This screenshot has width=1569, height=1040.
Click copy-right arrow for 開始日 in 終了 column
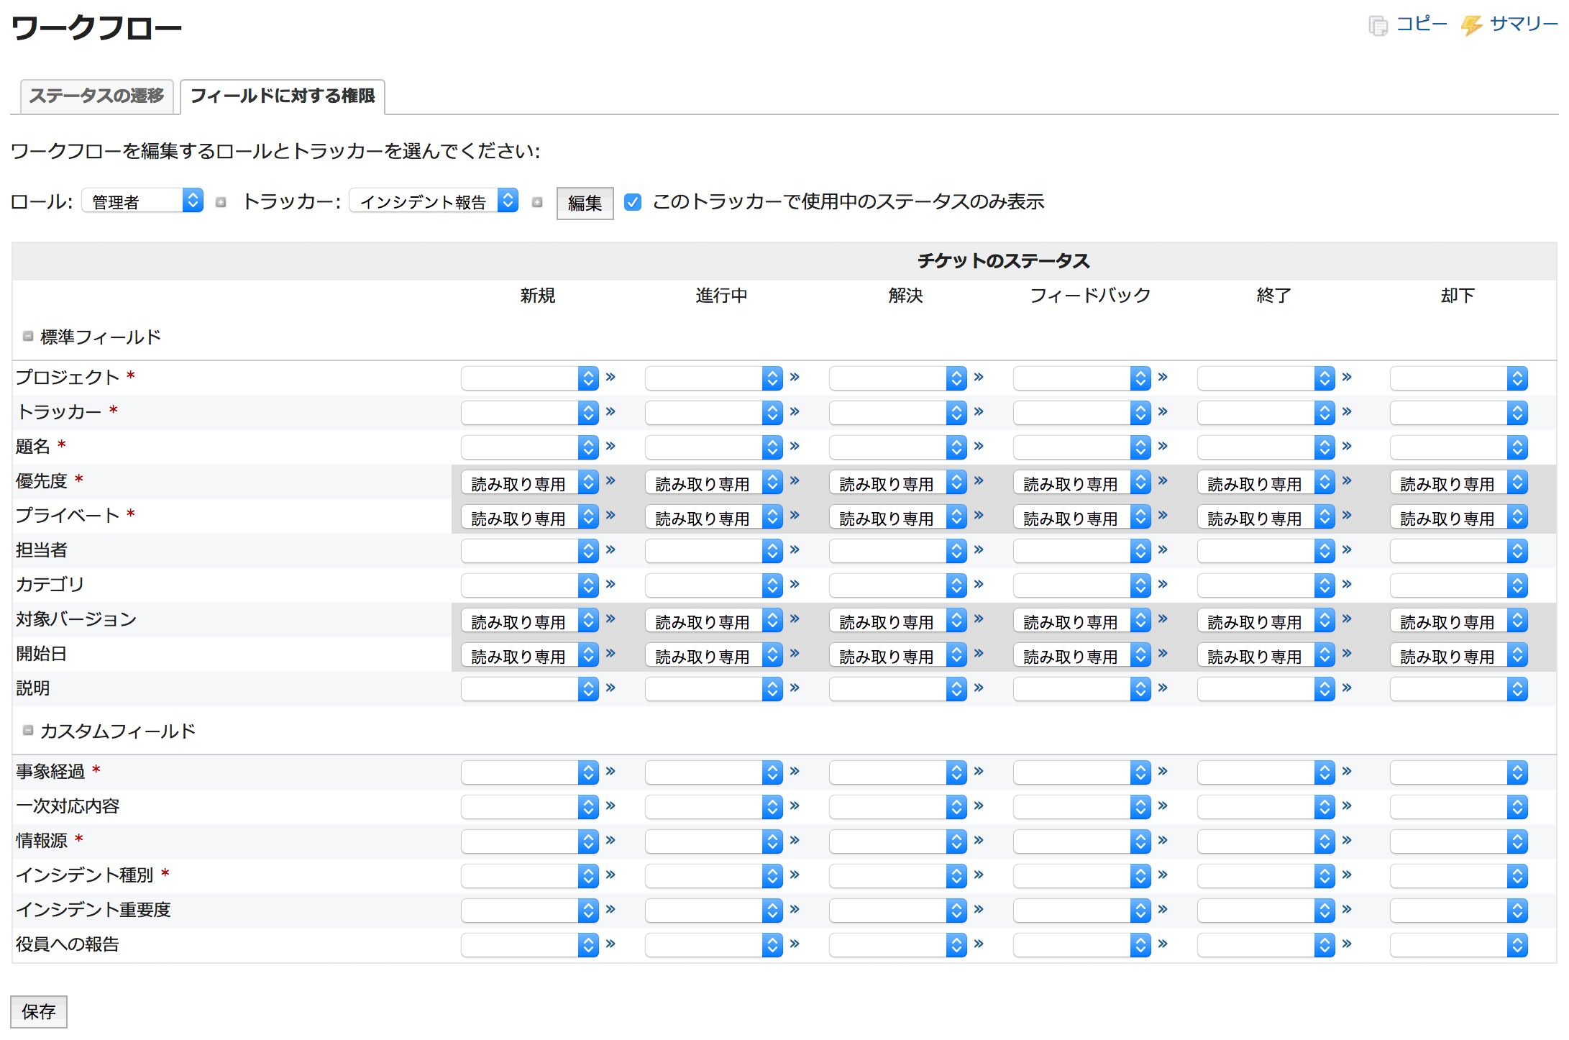[x=1347, y=653]
